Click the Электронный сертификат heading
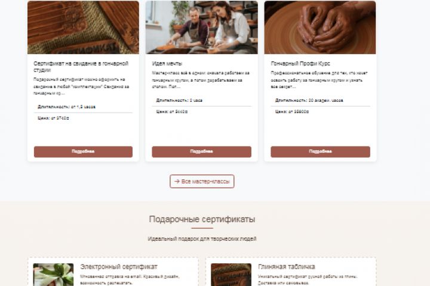Screen dimensions: 430x286 [119, 266]
